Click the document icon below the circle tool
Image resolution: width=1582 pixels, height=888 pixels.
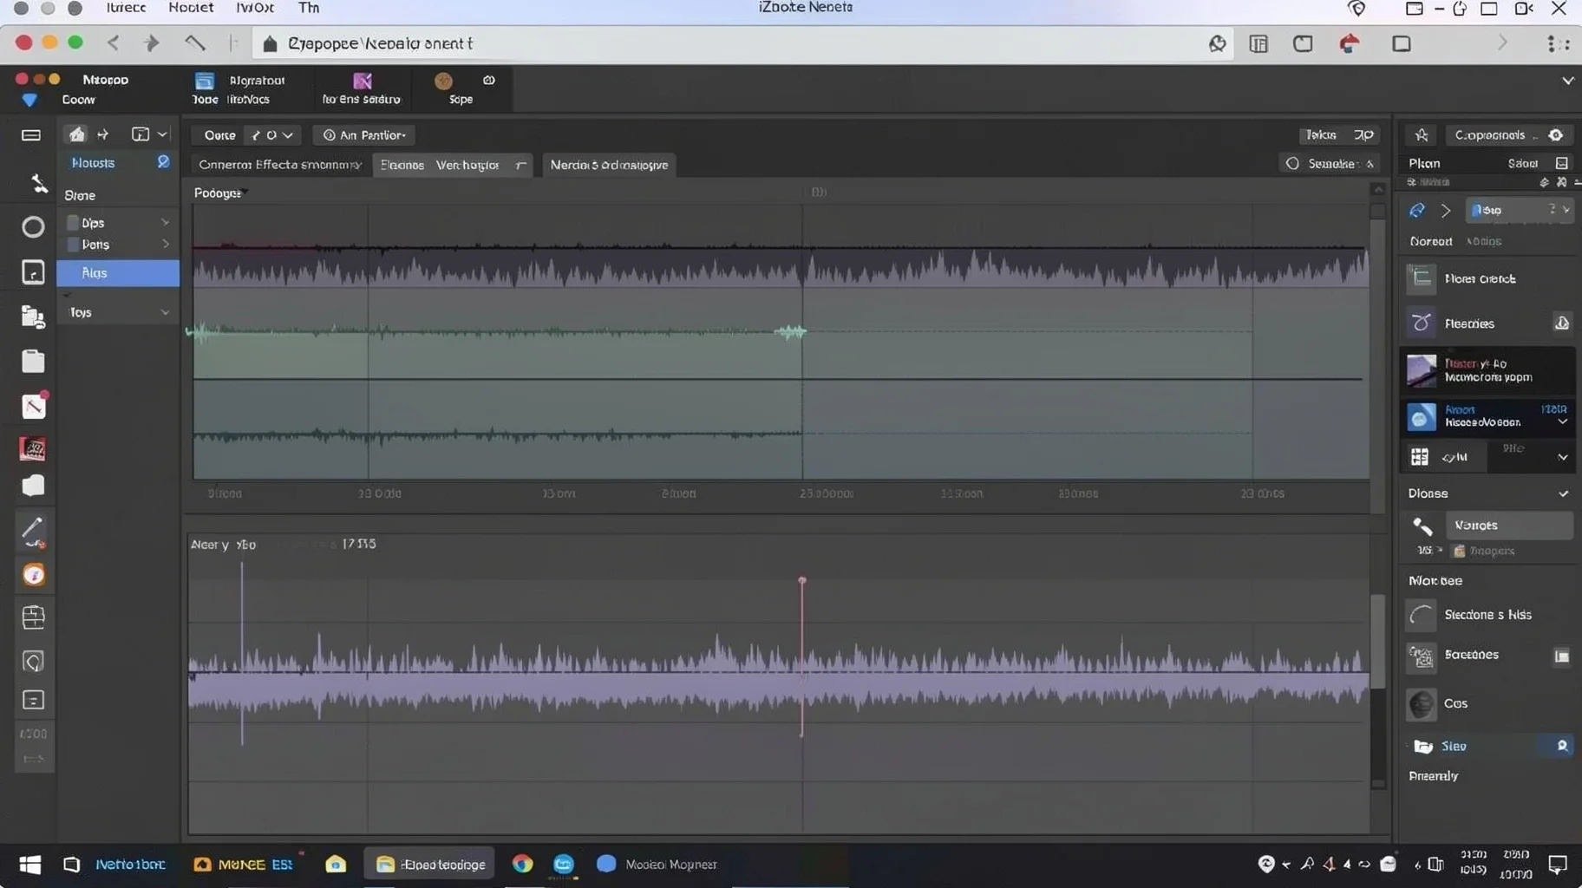(x=33, y=272)
